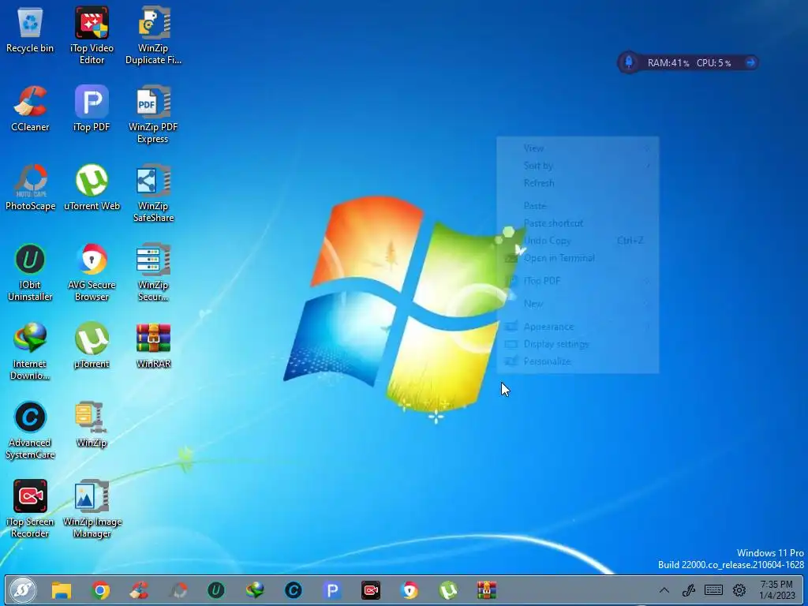
Task: Open AVG Secure Browser taskbar icon
Action: tap(410, 590)
